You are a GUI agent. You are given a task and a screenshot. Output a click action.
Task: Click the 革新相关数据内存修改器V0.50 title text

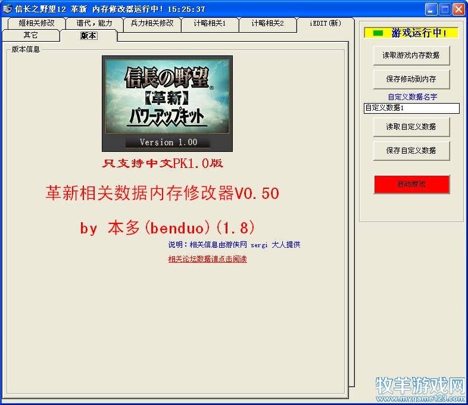[163, 193]
